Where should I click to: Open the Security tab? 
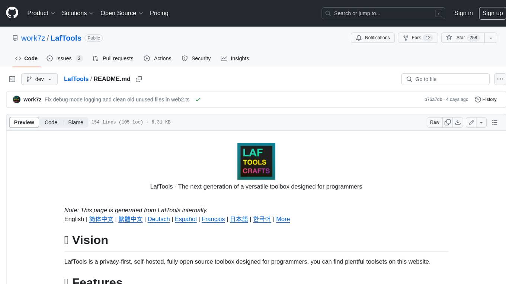tap(196, 58)
